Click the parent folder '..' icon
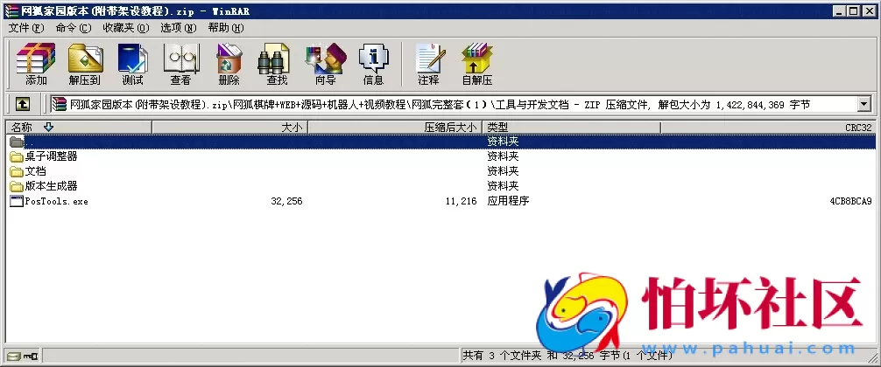This screenshot has width=881, height=367. (x=17, y=142)
